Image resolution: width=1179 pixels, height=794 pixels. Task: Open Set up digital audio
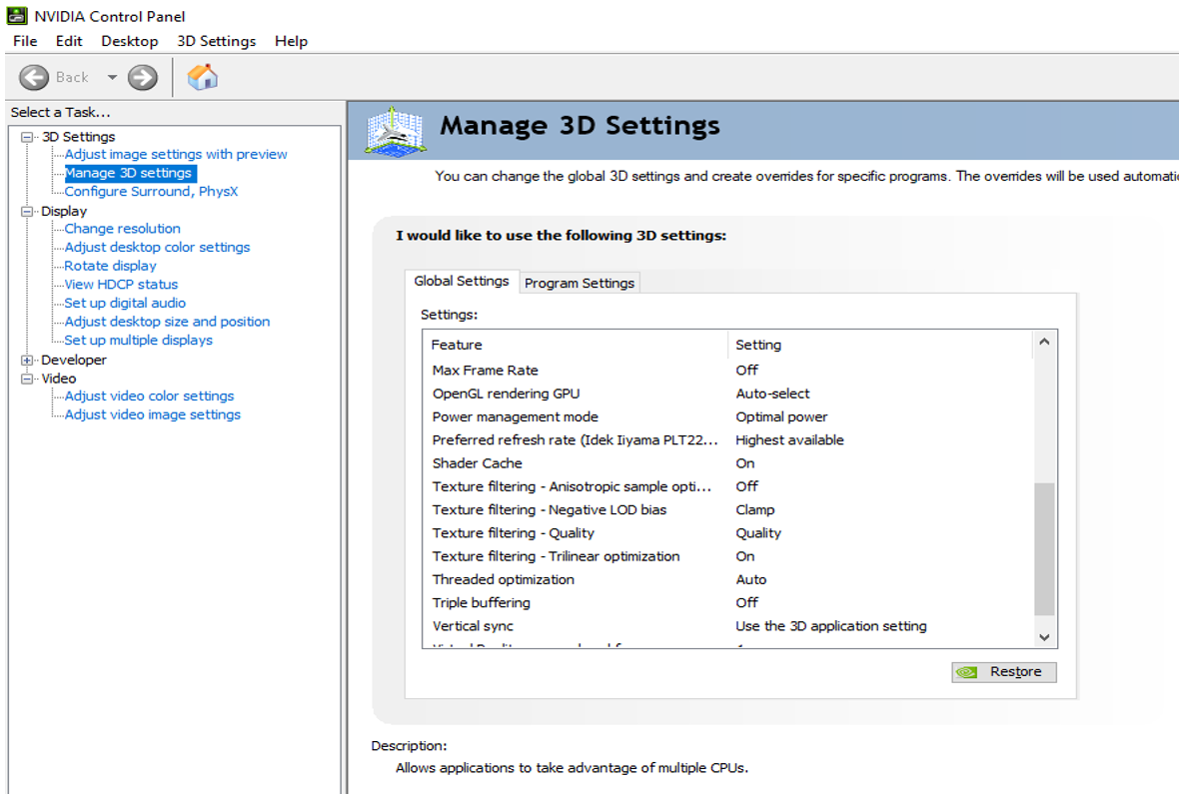coord(125,303)
